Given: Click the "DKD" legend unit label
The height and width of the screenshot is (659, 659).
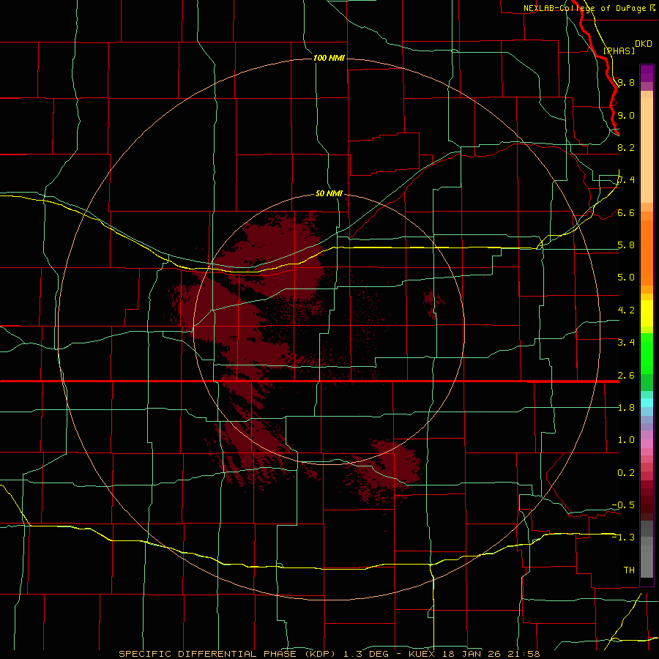Looking at the screenshot, I should [644, 44].
